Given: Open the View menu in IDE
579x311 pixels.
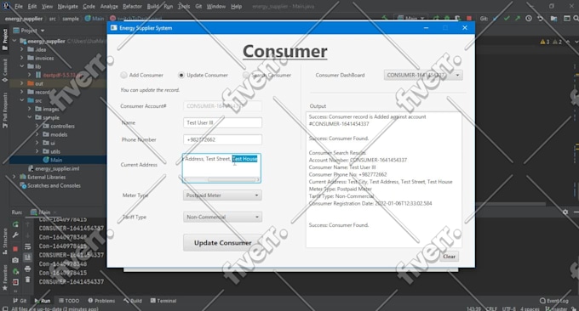Looking at the screenshot, I should (47, 6).
